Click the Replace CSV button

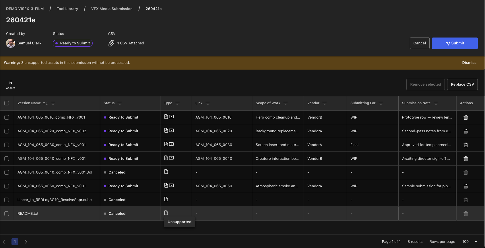[462, 84]
